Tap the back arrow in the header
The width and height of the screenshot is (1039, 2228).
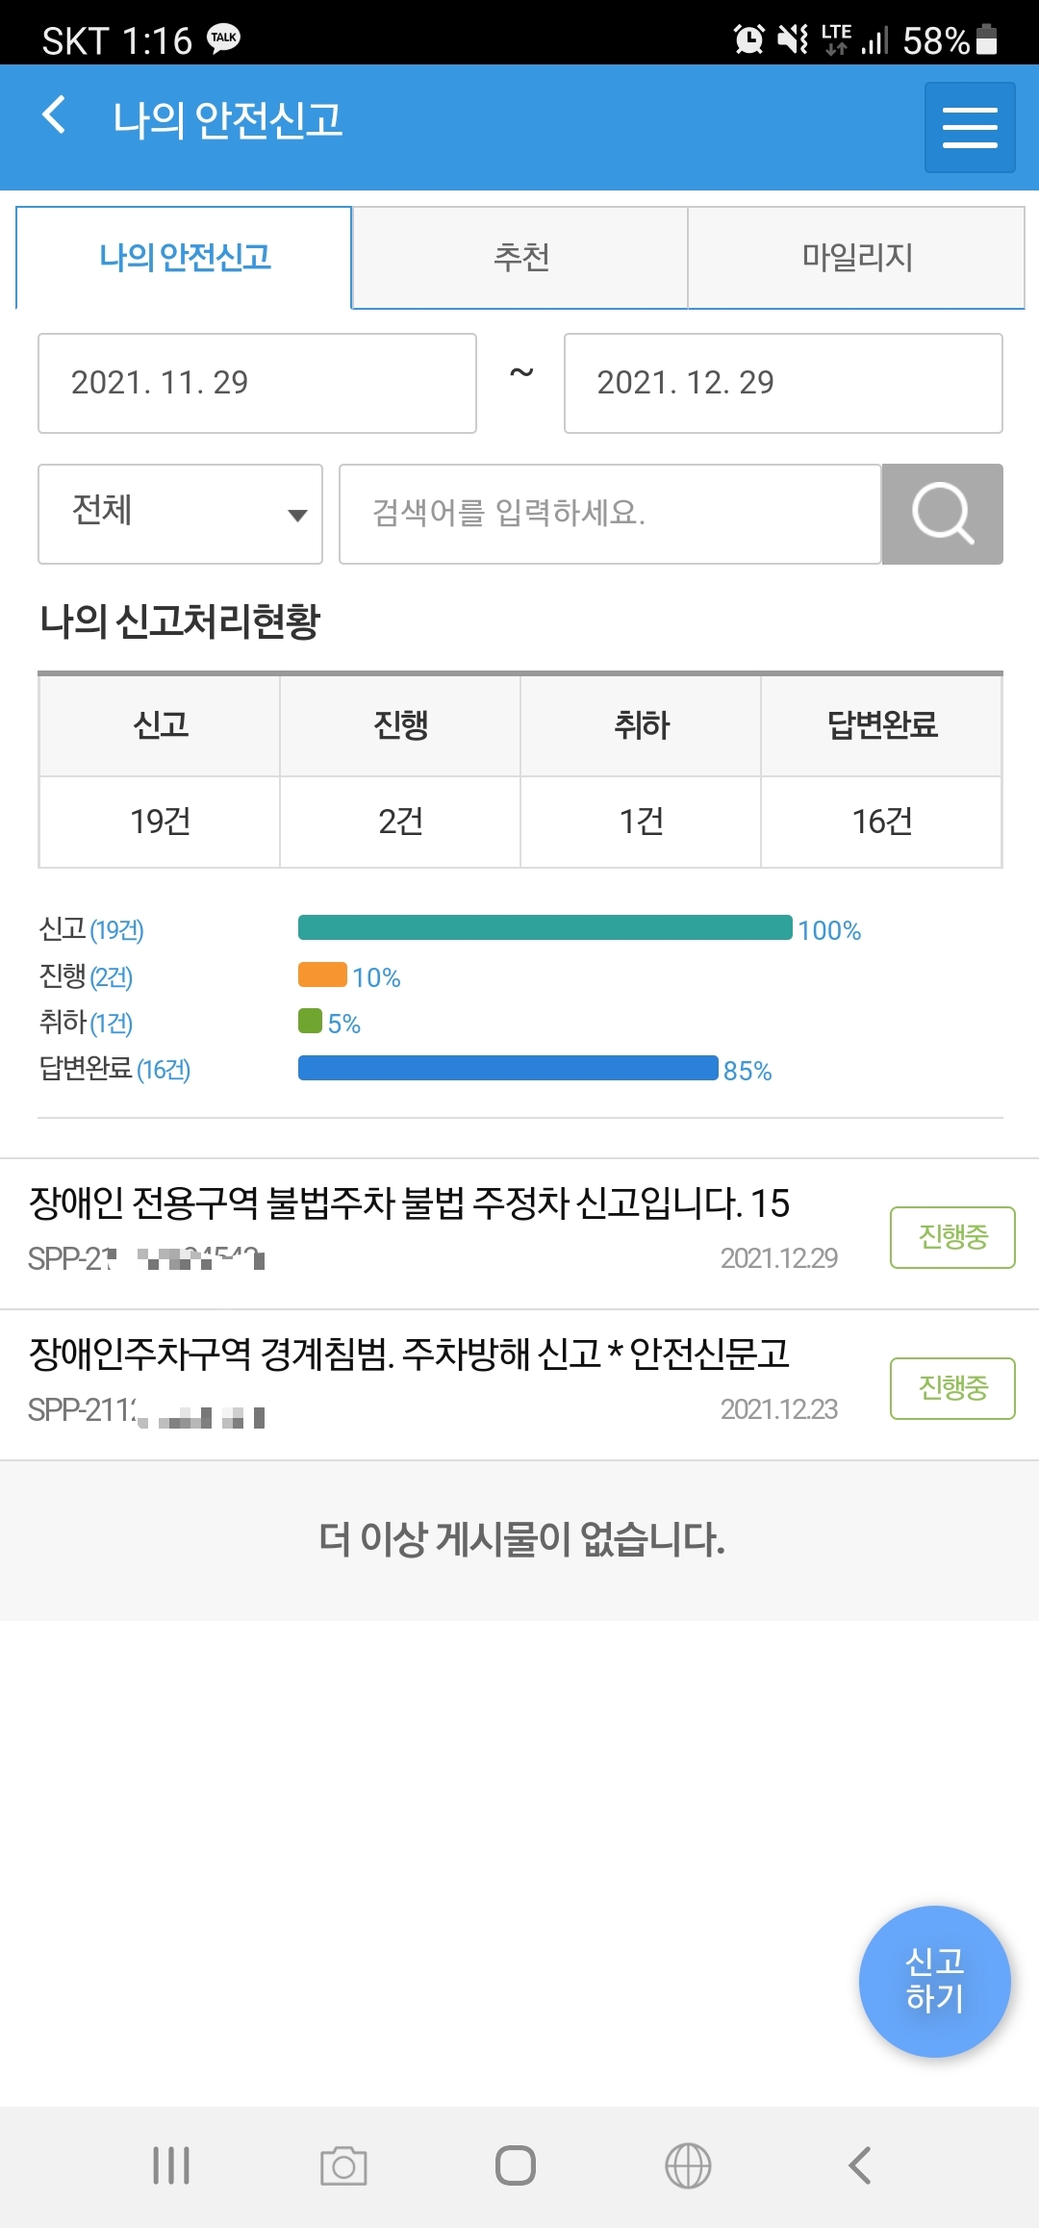tap(55, 115)
